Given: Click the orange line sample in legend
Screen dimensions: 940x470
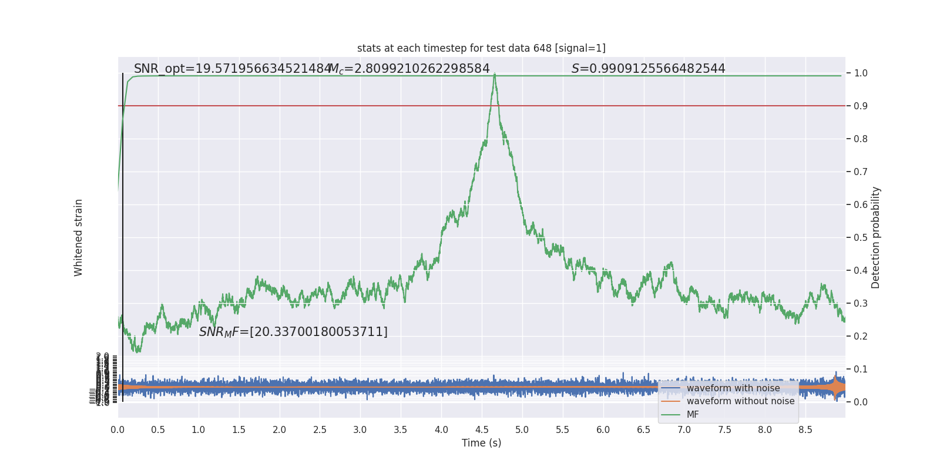Looking at the screenshot, I should 670,401.
